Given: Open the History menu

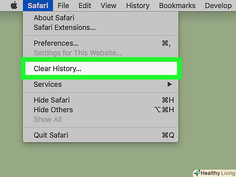Looking at the screenshot, I should tap(138, 6).
